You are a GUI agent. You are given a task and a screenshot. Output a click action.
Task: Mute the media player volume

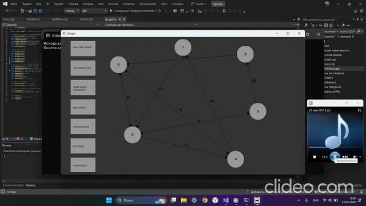point(355,157)
